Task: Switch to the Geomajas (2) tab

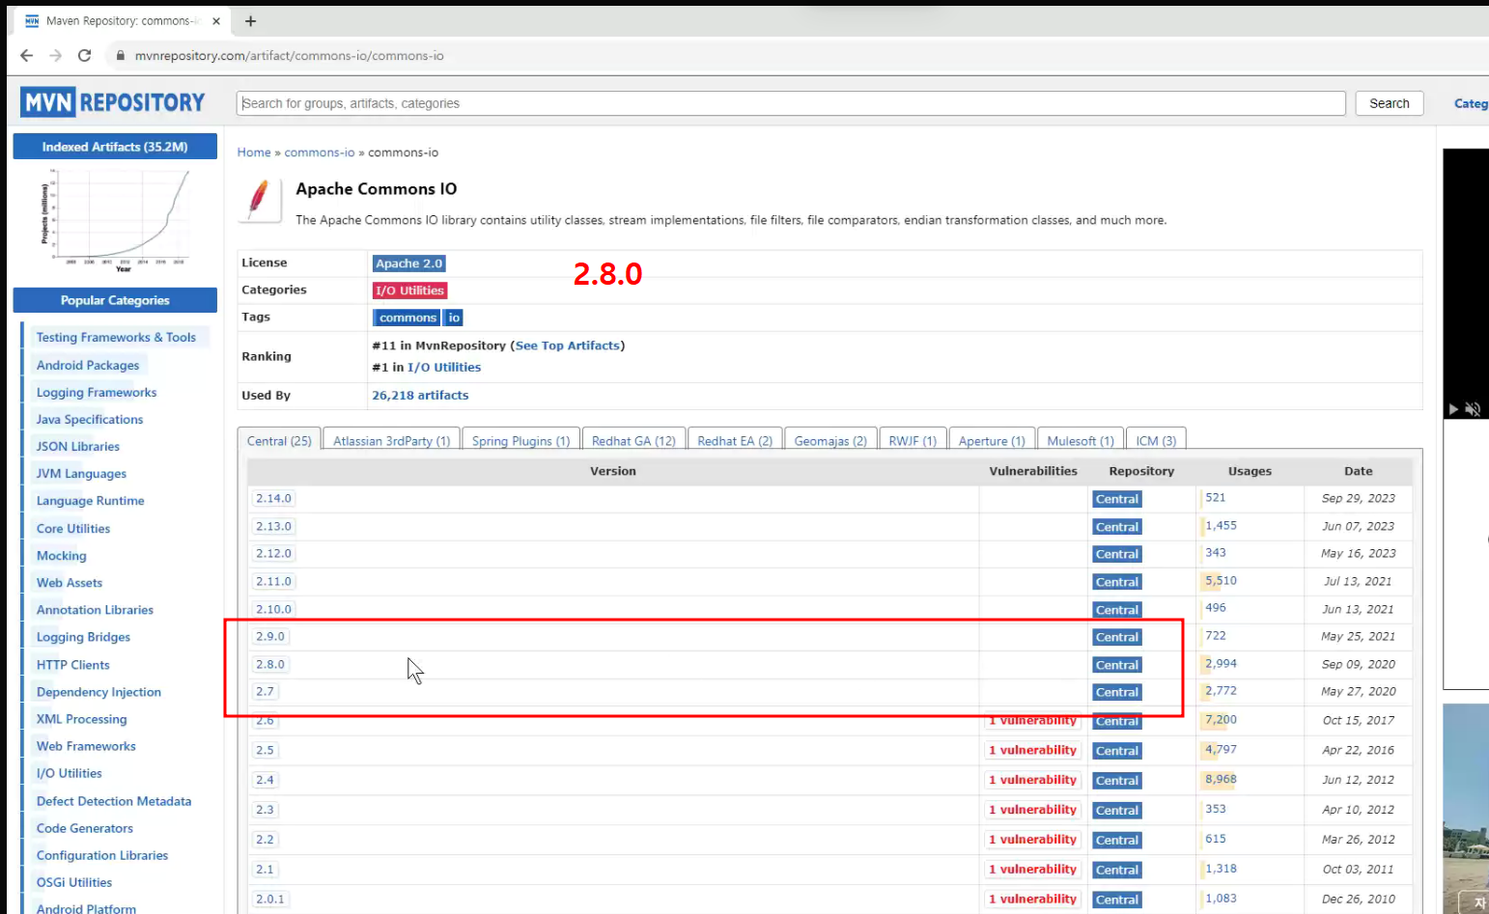Action: (x=830, y=440)
